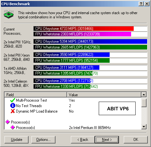Click the 2x Intel Celeron 500 label
Viewport: 151px width, 147px height.
[16, 83]
